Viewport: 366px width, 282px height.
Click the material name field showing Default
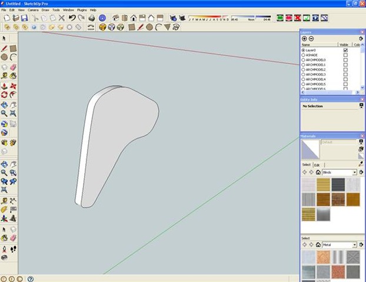338,142
